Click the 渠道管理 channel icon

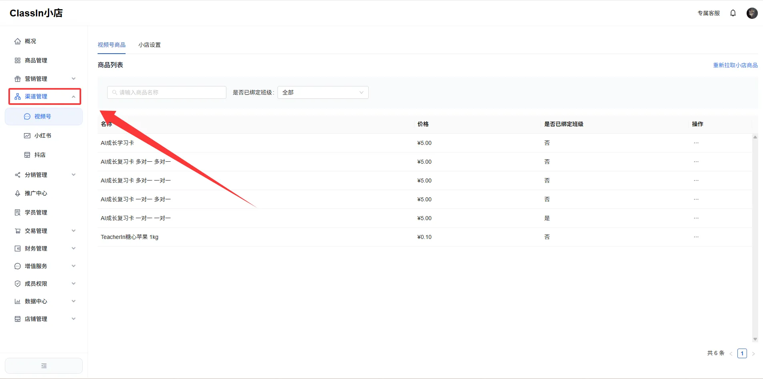tap(18, 96)
